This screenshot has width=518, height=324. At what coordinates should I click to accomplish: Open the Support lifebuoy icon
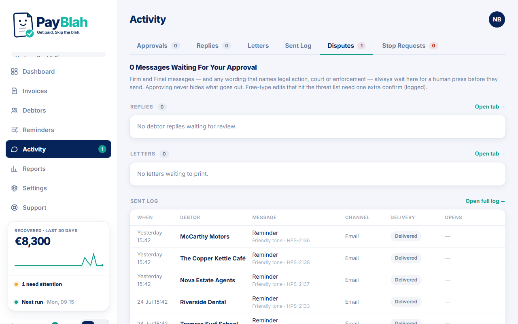[15, 208]
